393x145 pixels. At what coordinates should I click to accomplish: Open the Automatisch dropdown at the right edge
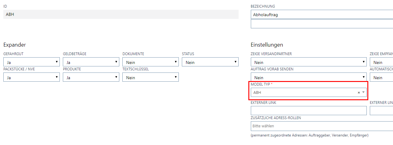(x=381, y=77)
